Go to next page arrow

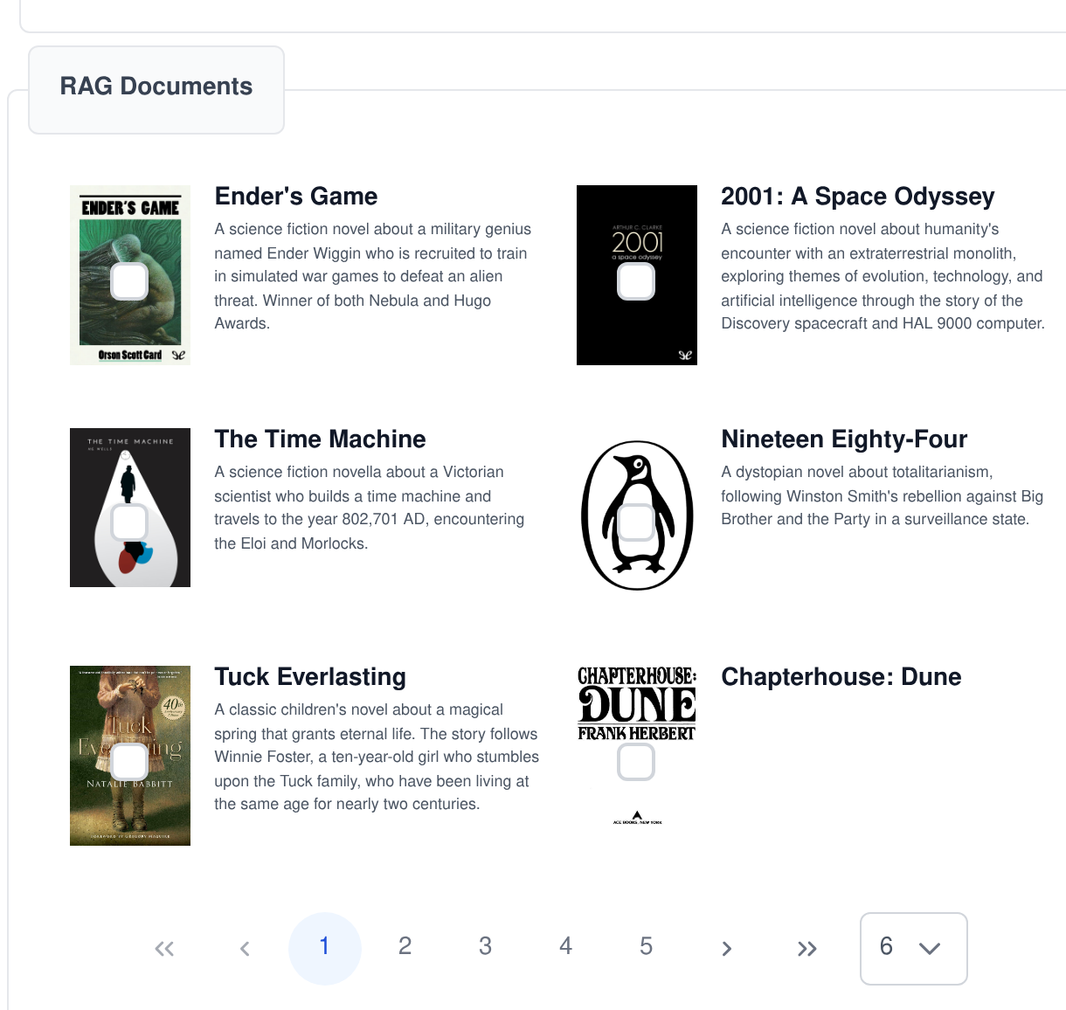point(727,949)
